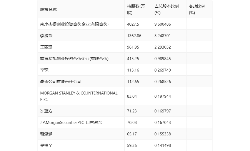This screenshot has width=250, height=151.
Task: Click the holding value 71.23
Action: (x=132, y=111)
